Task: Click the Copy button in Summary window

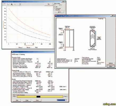Action: tap(27, 100)
